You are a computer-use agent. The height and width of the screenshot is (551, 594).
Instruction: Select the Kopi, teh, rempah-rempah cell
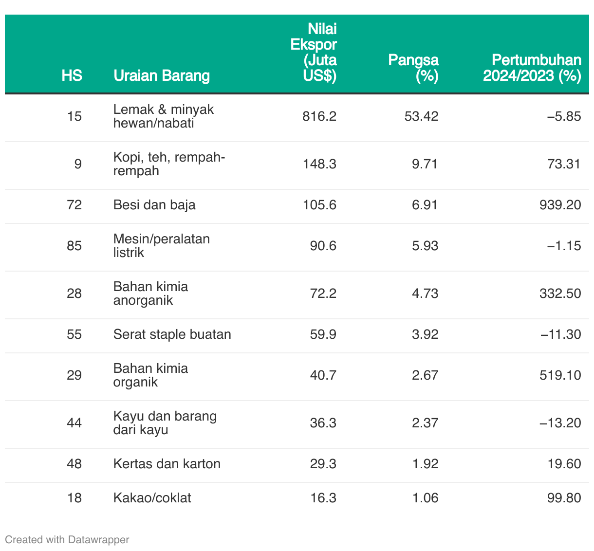pos(169,164)
